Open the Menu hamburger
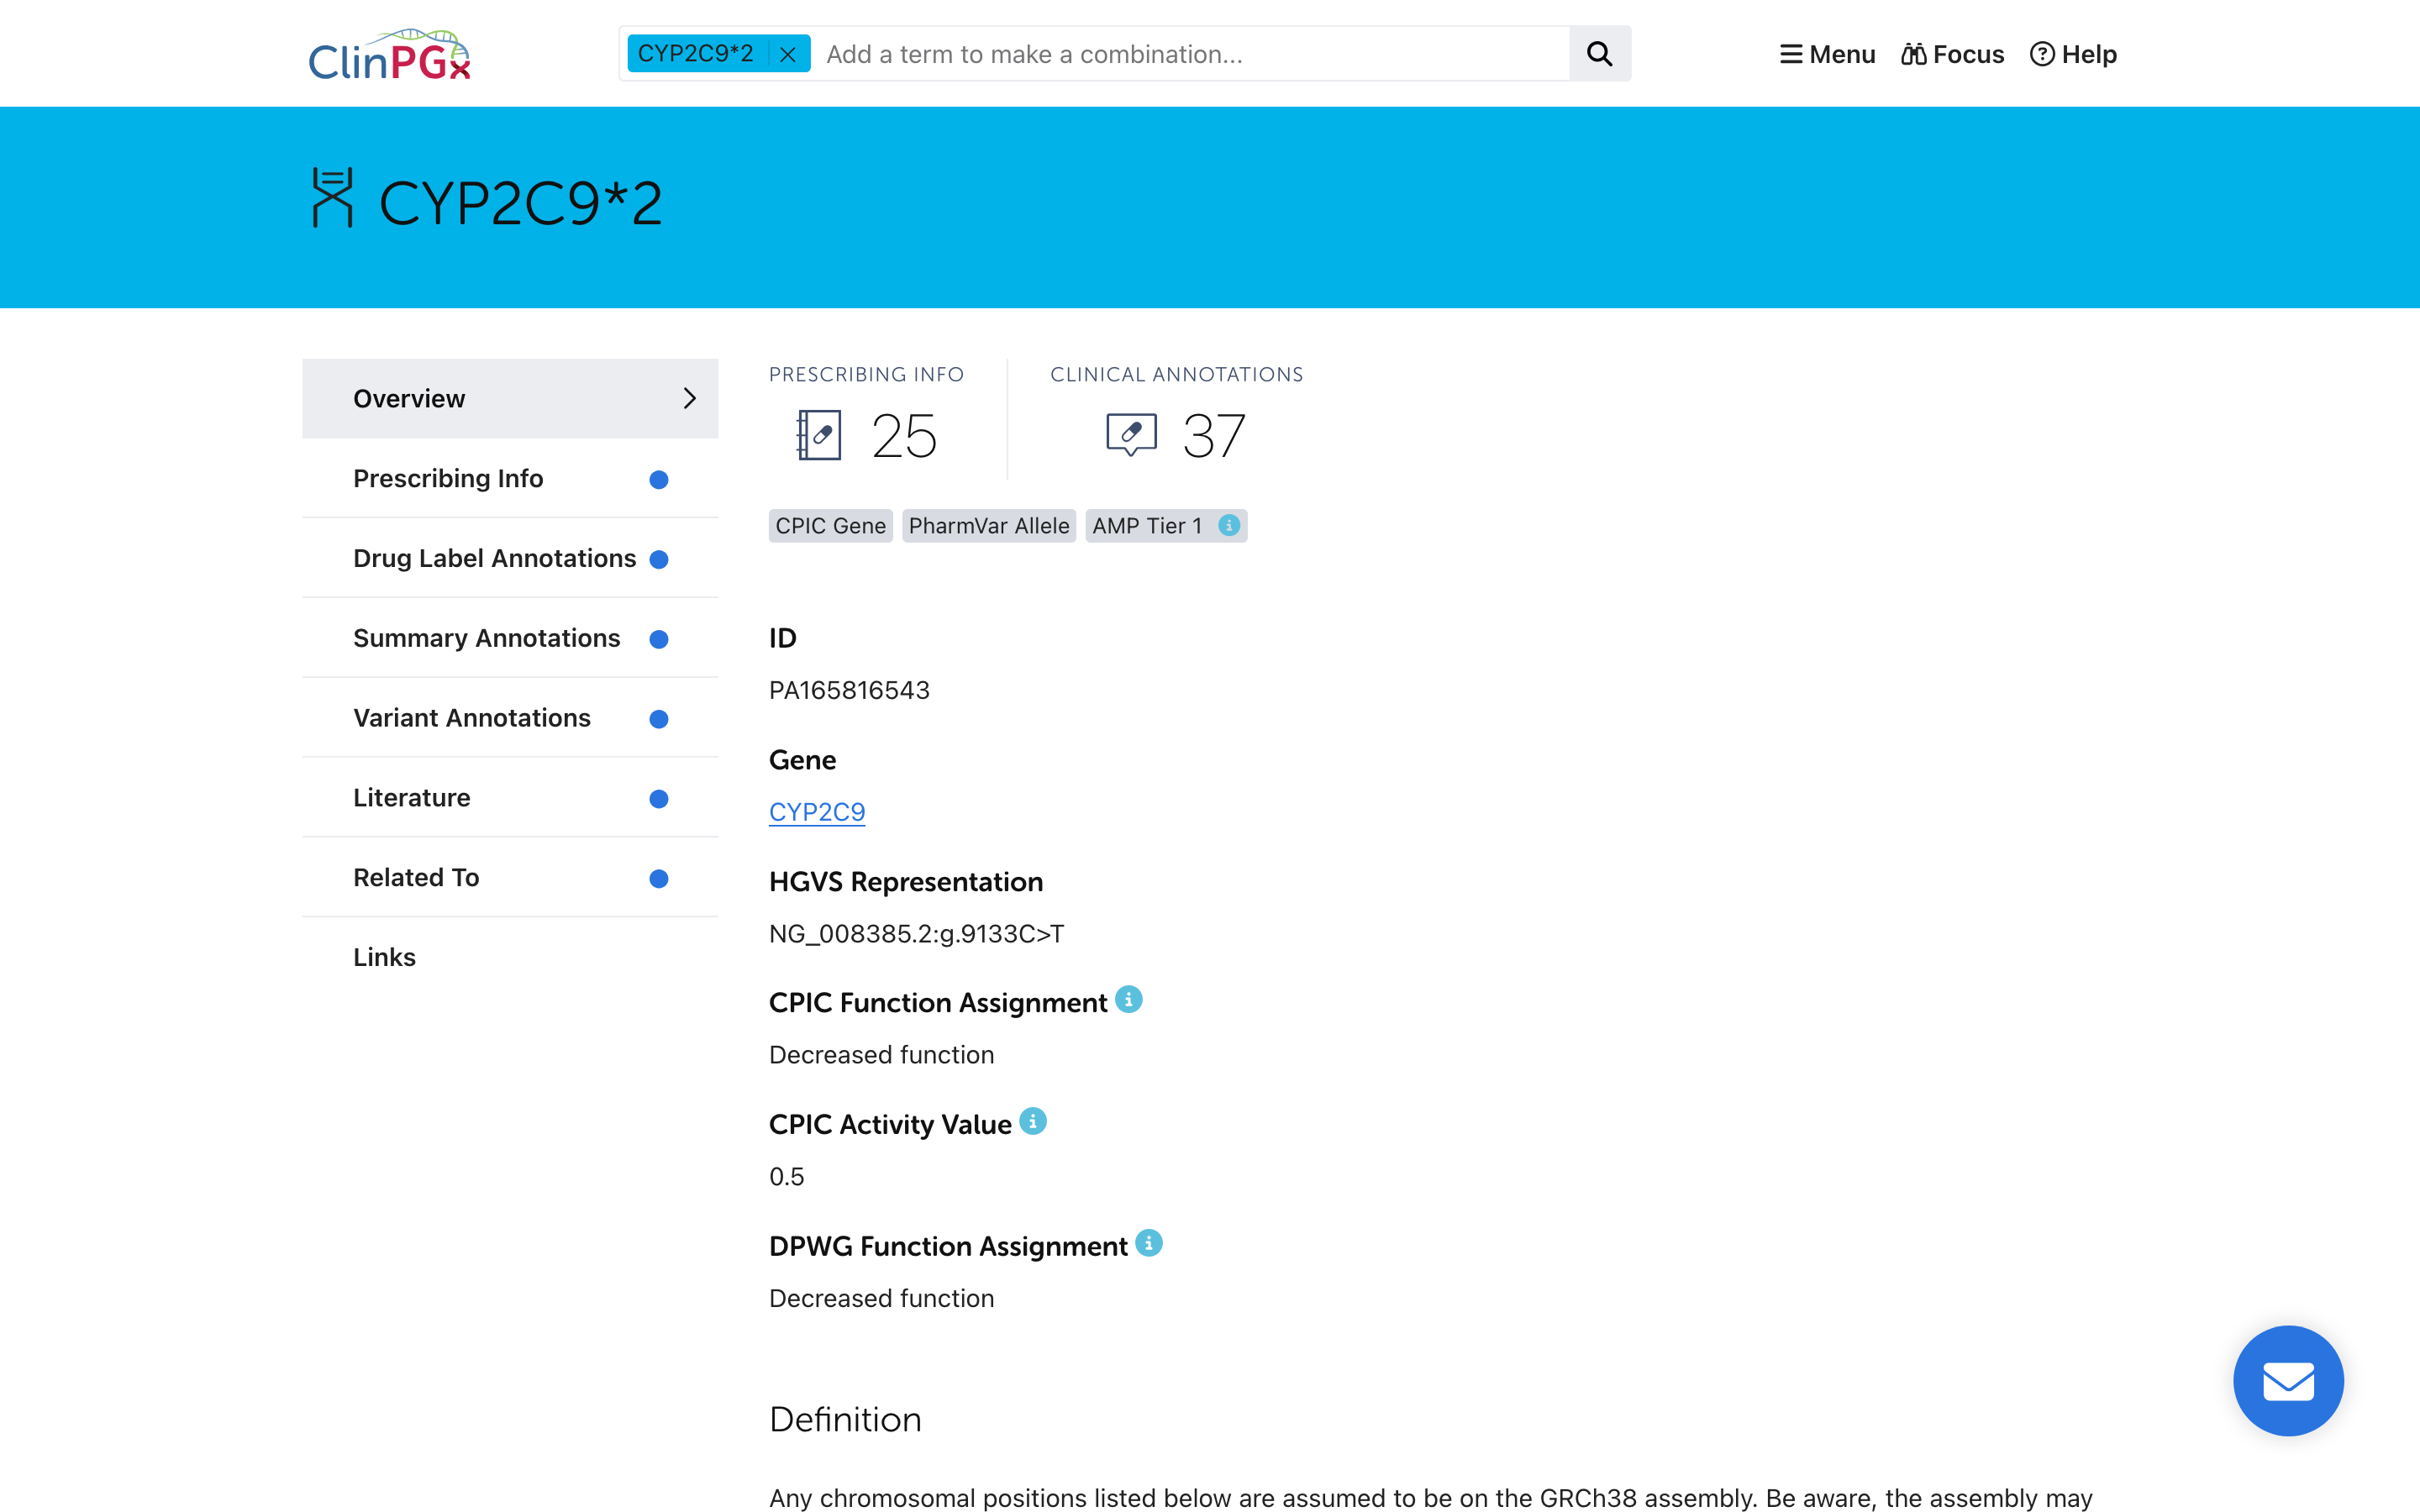 (x=1827, y=54)
